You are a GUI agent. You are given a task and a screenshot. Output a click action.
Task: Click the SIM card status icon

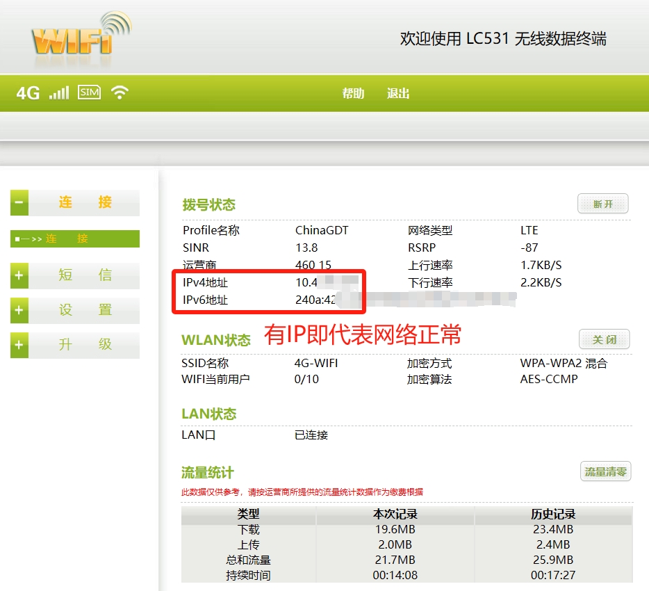(90, 92)
